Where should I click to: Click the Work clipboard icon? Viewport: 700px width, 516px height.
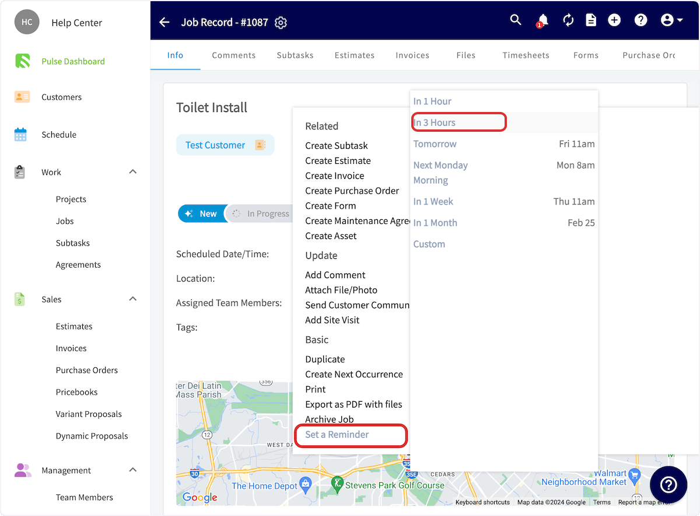20,172
